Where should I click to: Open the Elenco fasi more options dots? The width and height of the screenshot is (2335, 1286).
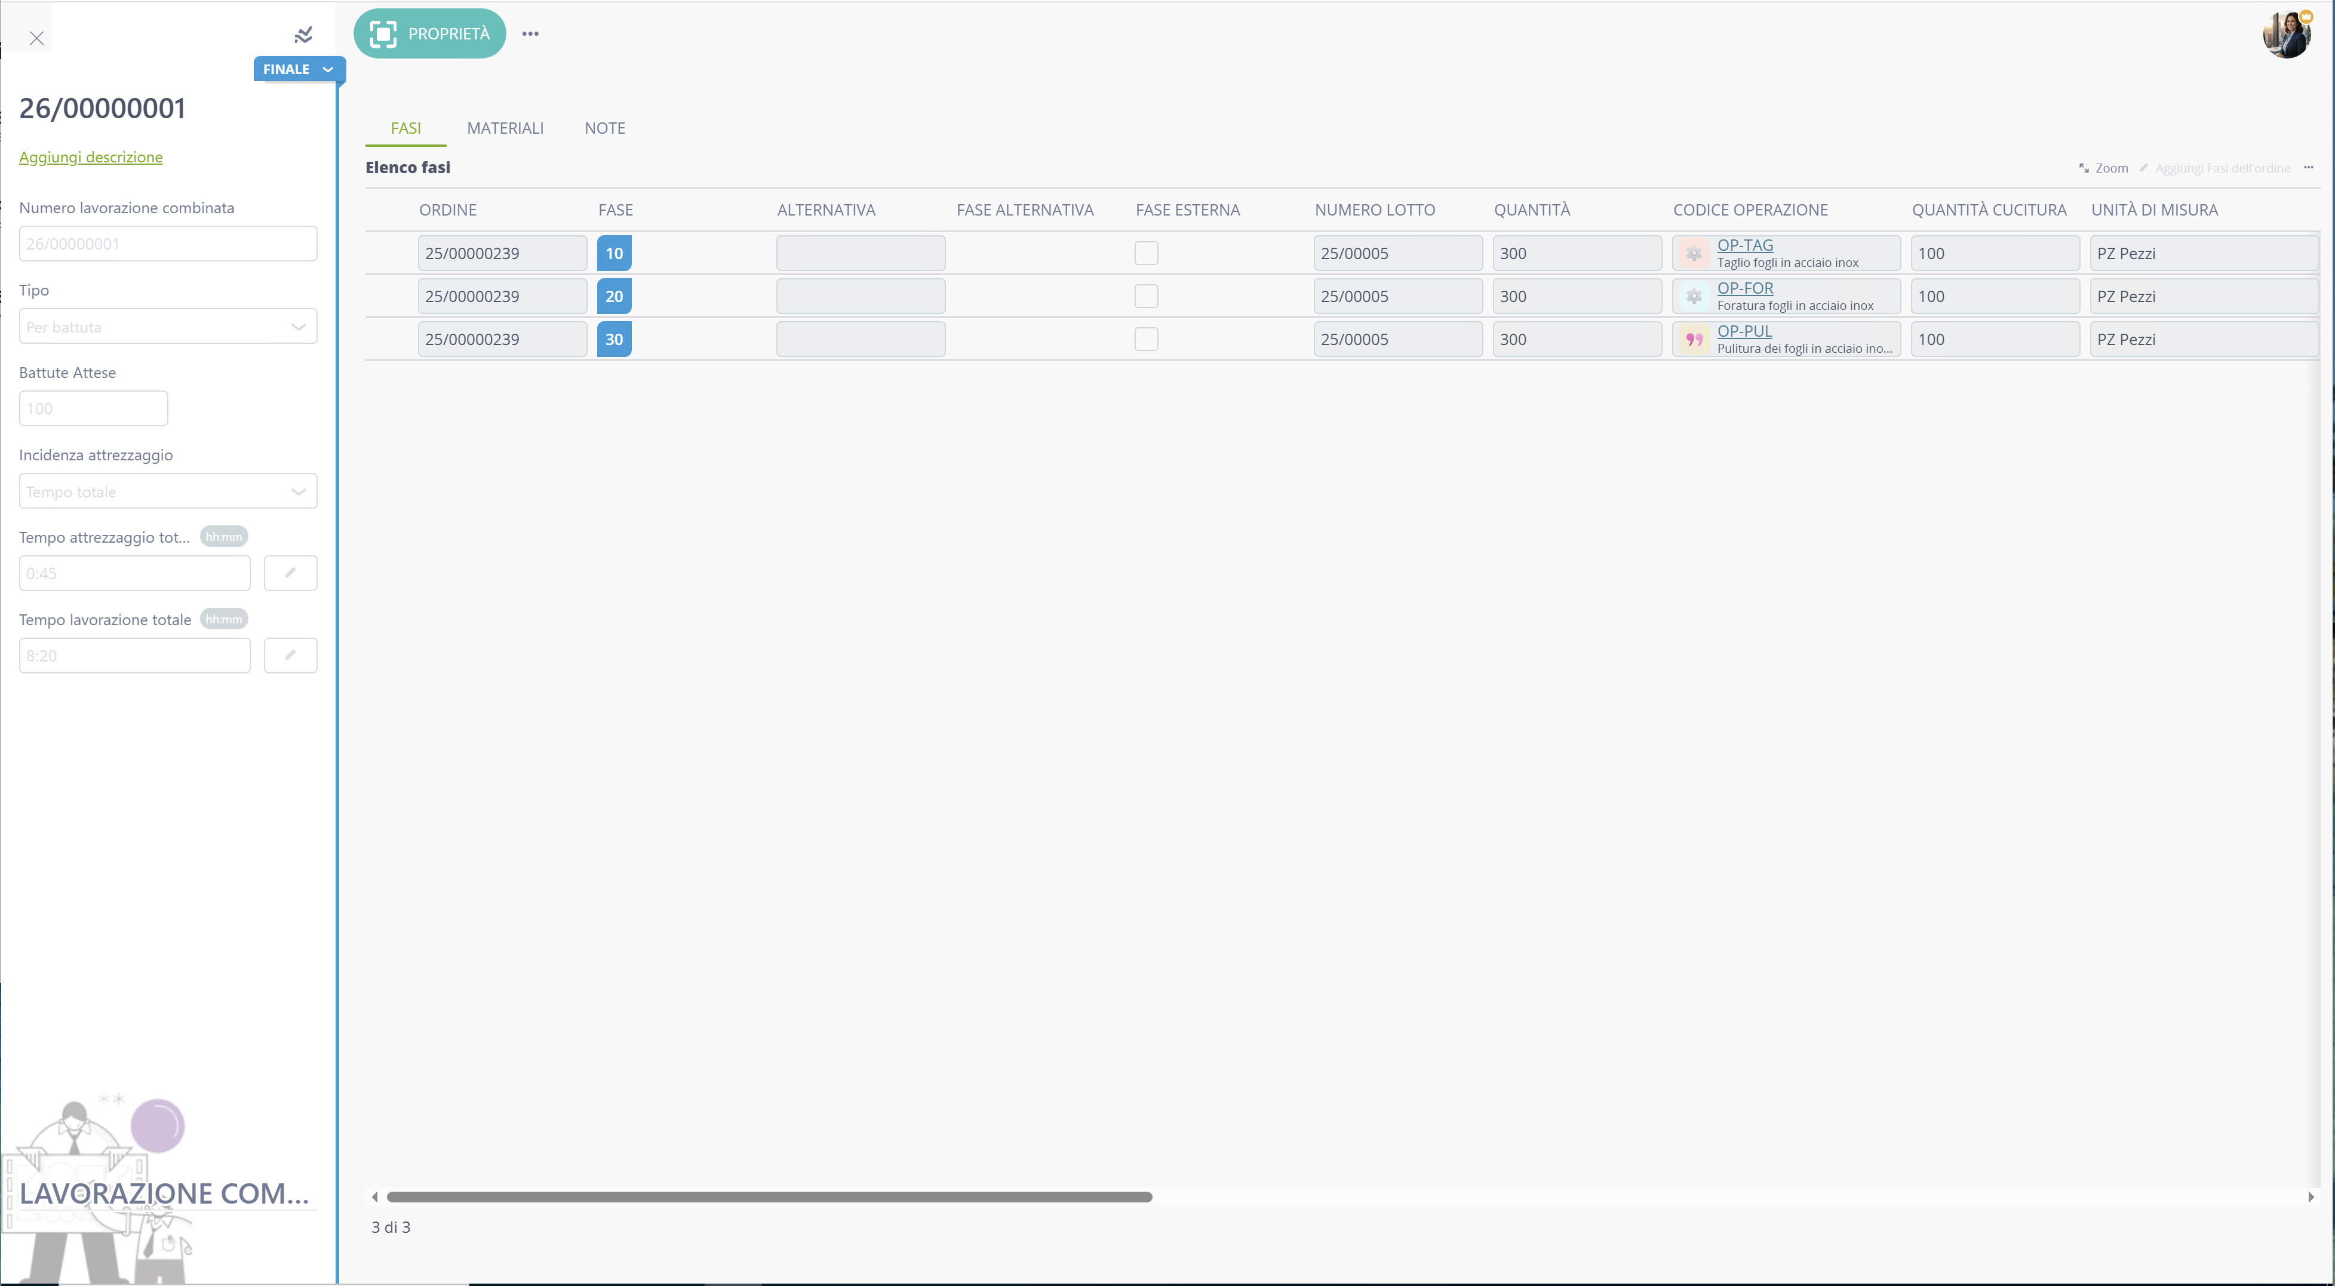(2309, 168)
